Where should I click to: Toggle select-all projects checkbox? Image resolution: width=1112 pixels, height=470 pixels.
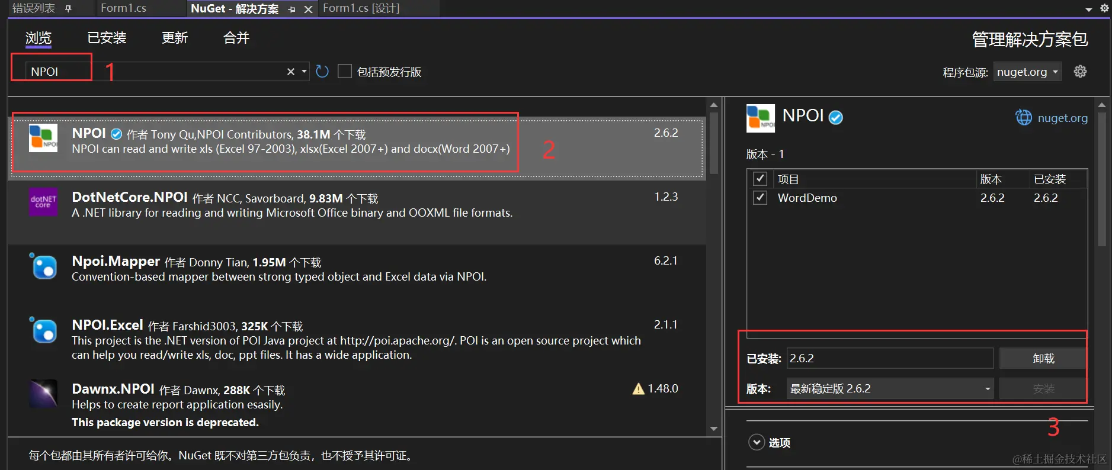[760, 179]
